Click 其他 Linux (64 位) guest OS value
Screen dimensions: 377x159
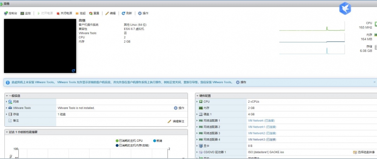[x=135, y=25]
